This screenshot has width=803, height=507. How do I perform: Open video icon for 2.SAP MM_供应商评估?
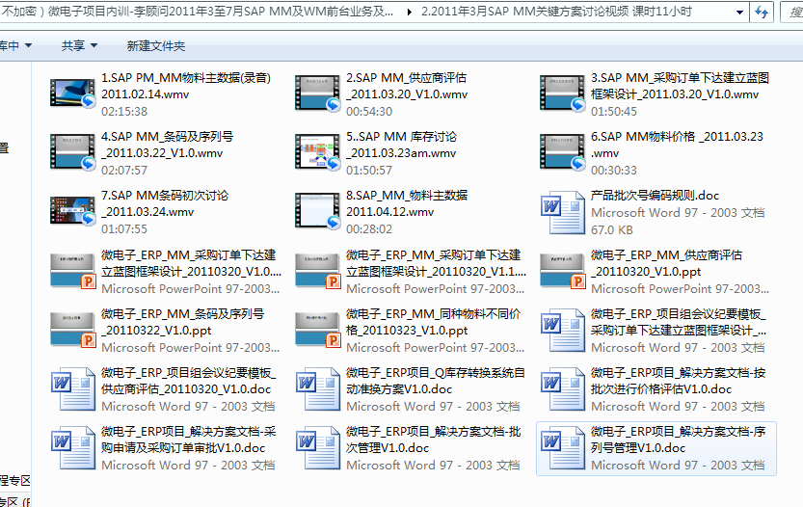pyautogui.click(x=317, y=93)
